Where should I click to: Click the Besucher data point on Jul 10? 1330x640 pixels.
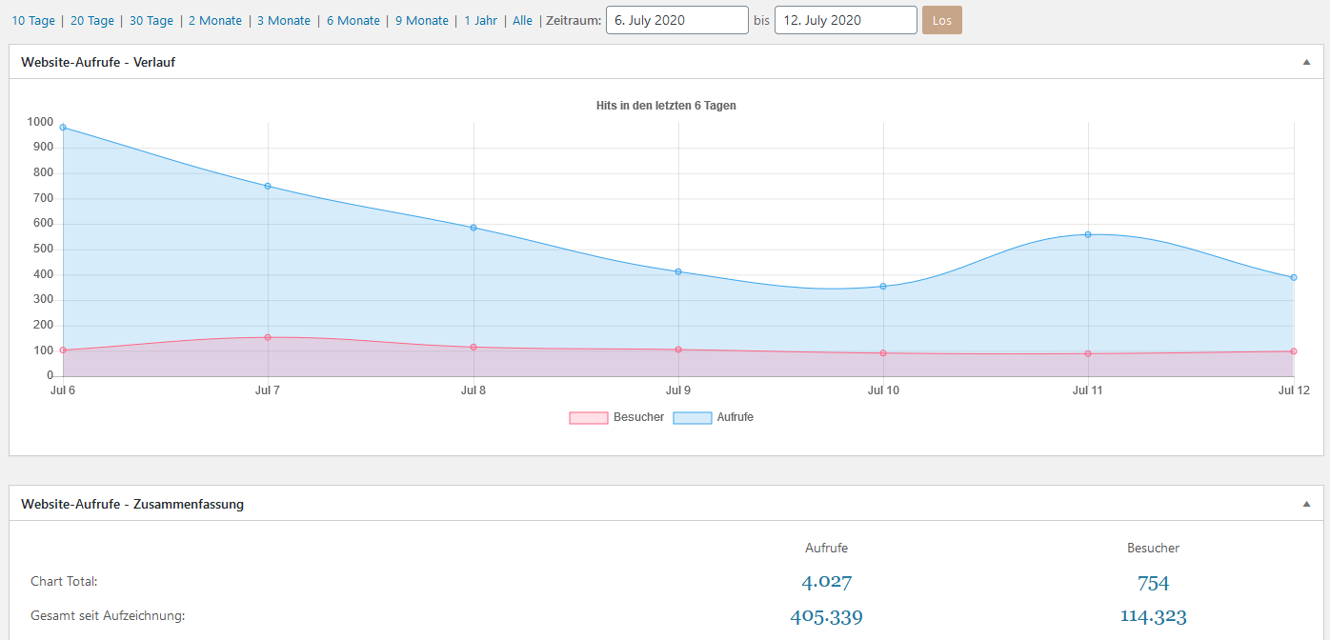click(x=883, y=353)
